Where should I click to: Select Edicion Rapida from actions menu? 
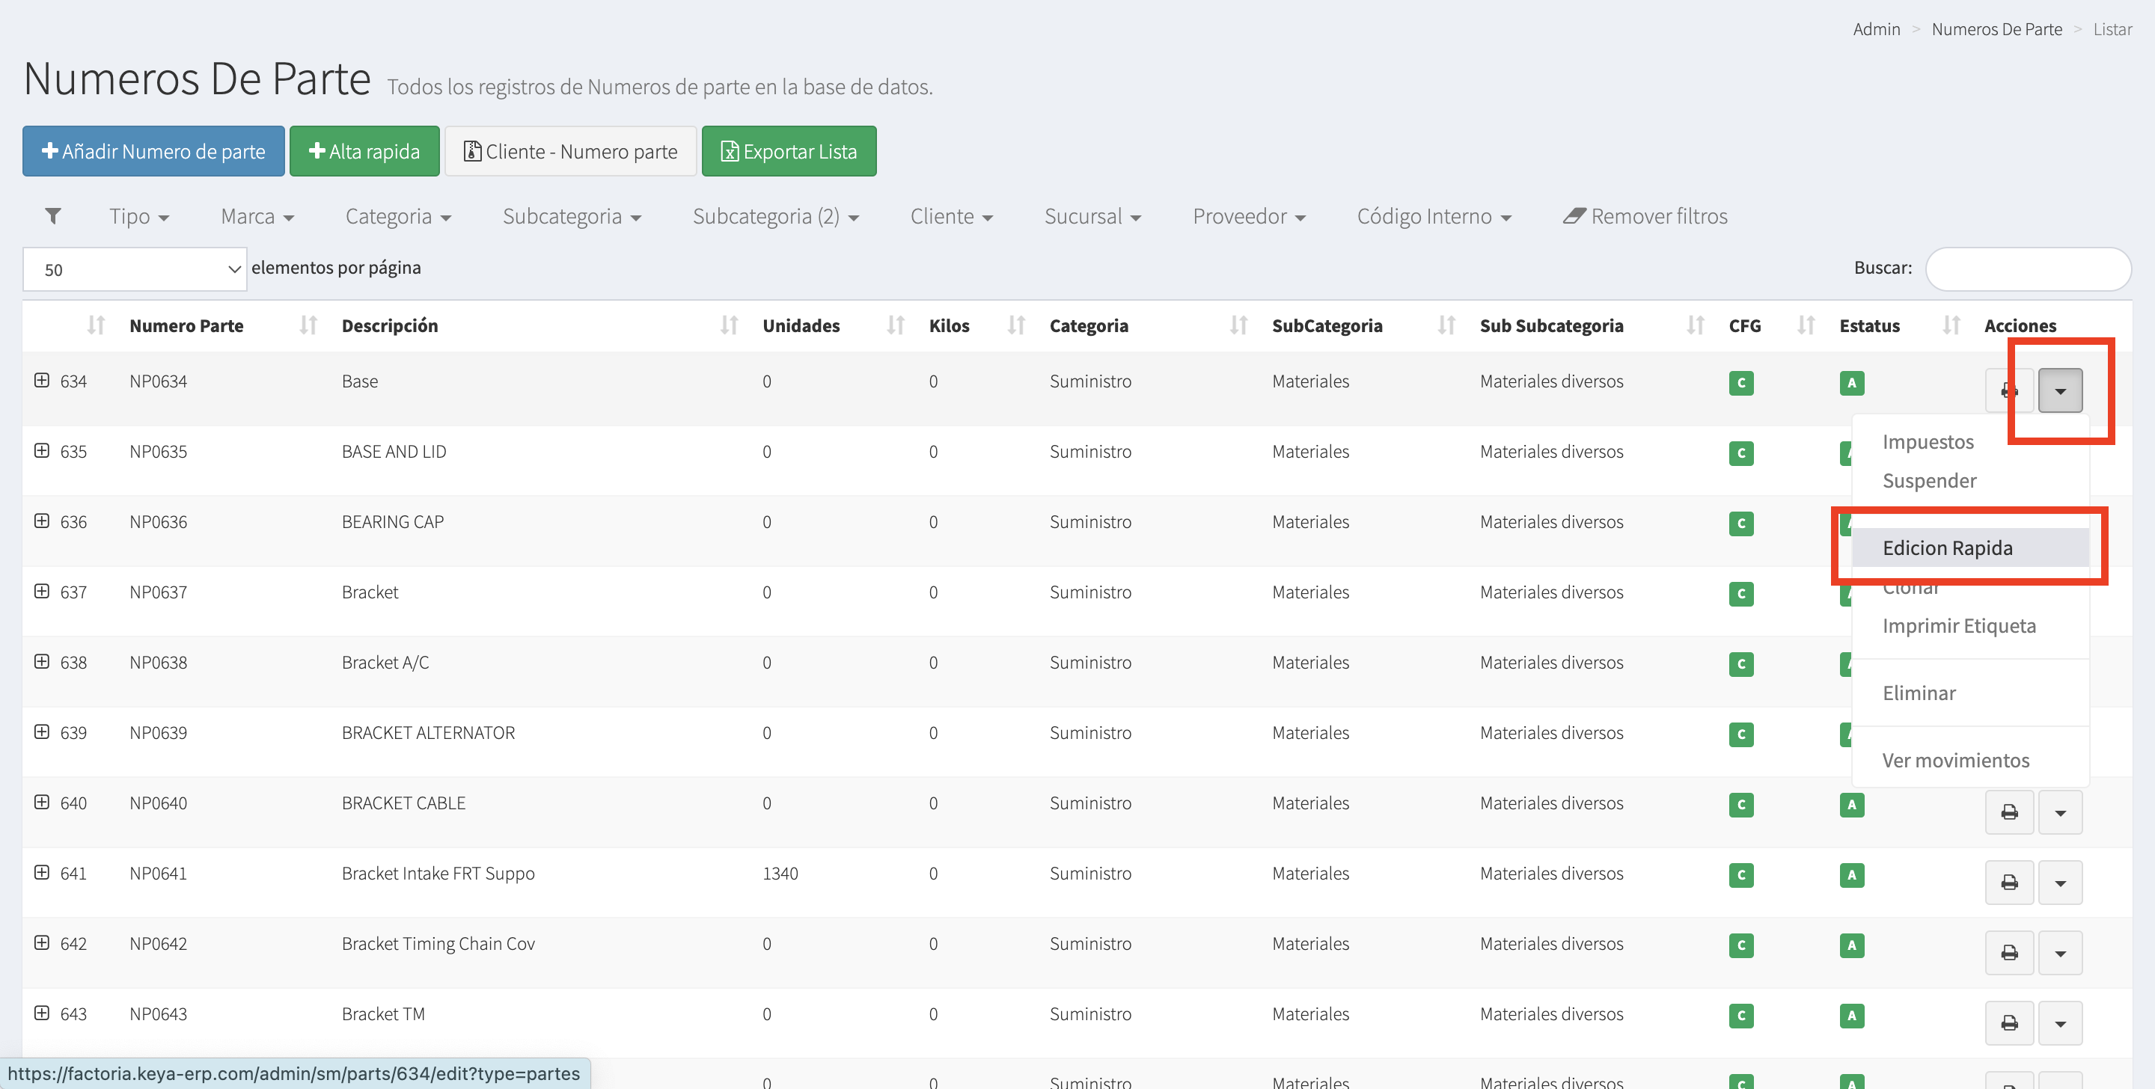pyautogui.click(x=1947, y=547)
